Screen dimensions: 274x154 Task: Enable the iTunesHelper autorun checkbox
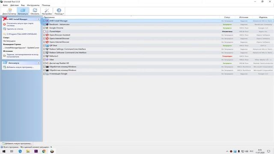tap(45, 31)
